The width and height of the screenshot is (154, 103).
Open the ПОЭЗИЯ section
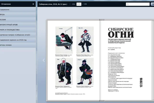[18, 20]
